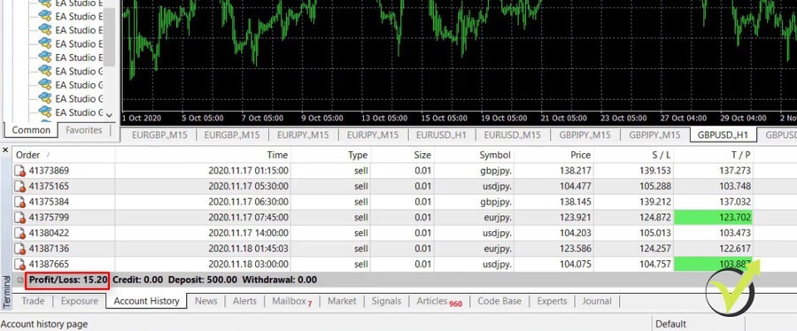Open the Exposure tab
The width and height of the screenshot is (797, 331).
pyautogui.click(x=80, y=301)
